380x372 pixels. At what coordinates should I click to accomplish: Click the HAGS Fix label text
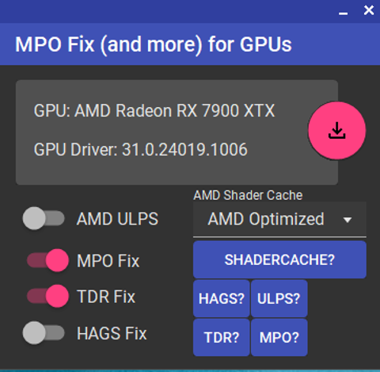click(112, 333)
